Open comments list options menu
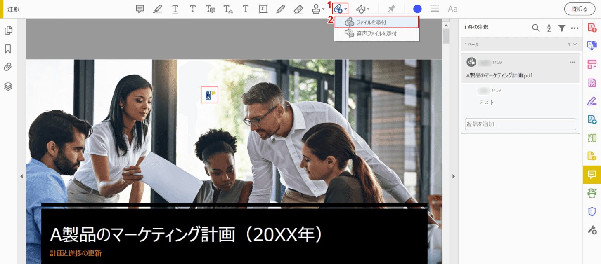Image resolution: width=601 pixels, height=264 pixels. pyautogui.click(x=575, y=28)
